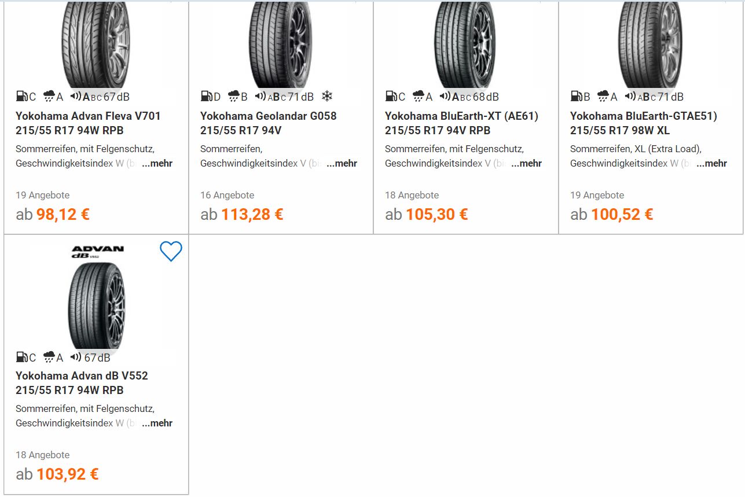
Task: Open Yokohama Advan Fleva V701 product title
Action: coord(88,123)
